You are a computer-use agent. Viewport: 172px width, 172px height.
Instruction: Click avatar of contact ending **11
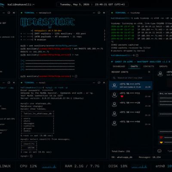point(114,95)
